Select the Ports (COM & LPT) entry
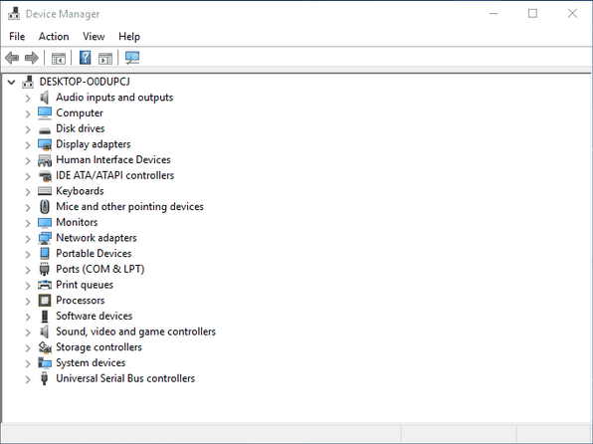593x444 pixels. (100, 269)
